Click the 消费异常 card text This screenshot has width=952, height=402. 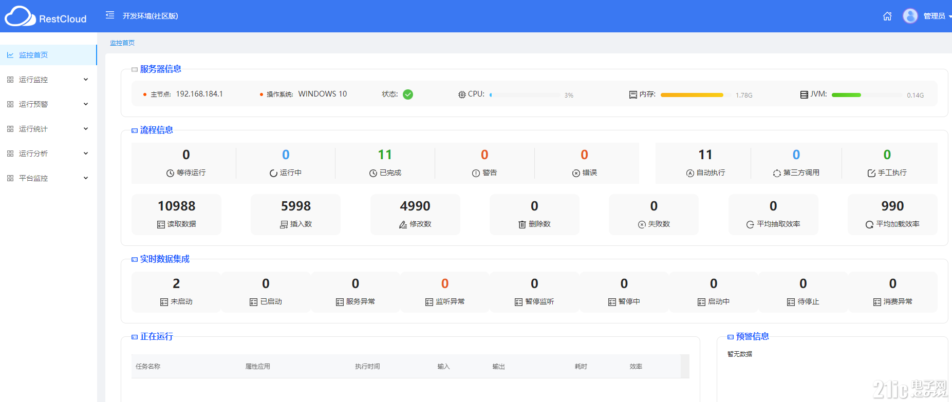898,301
